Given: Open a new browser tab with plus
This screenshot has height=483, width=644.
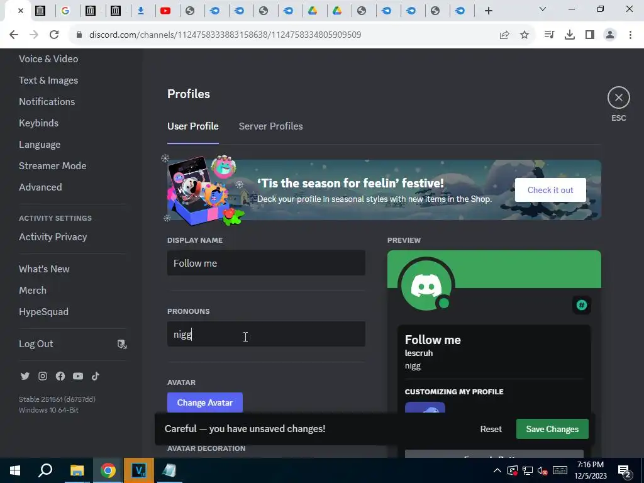Looking at the screenshot, I should (x=488, y=11).
